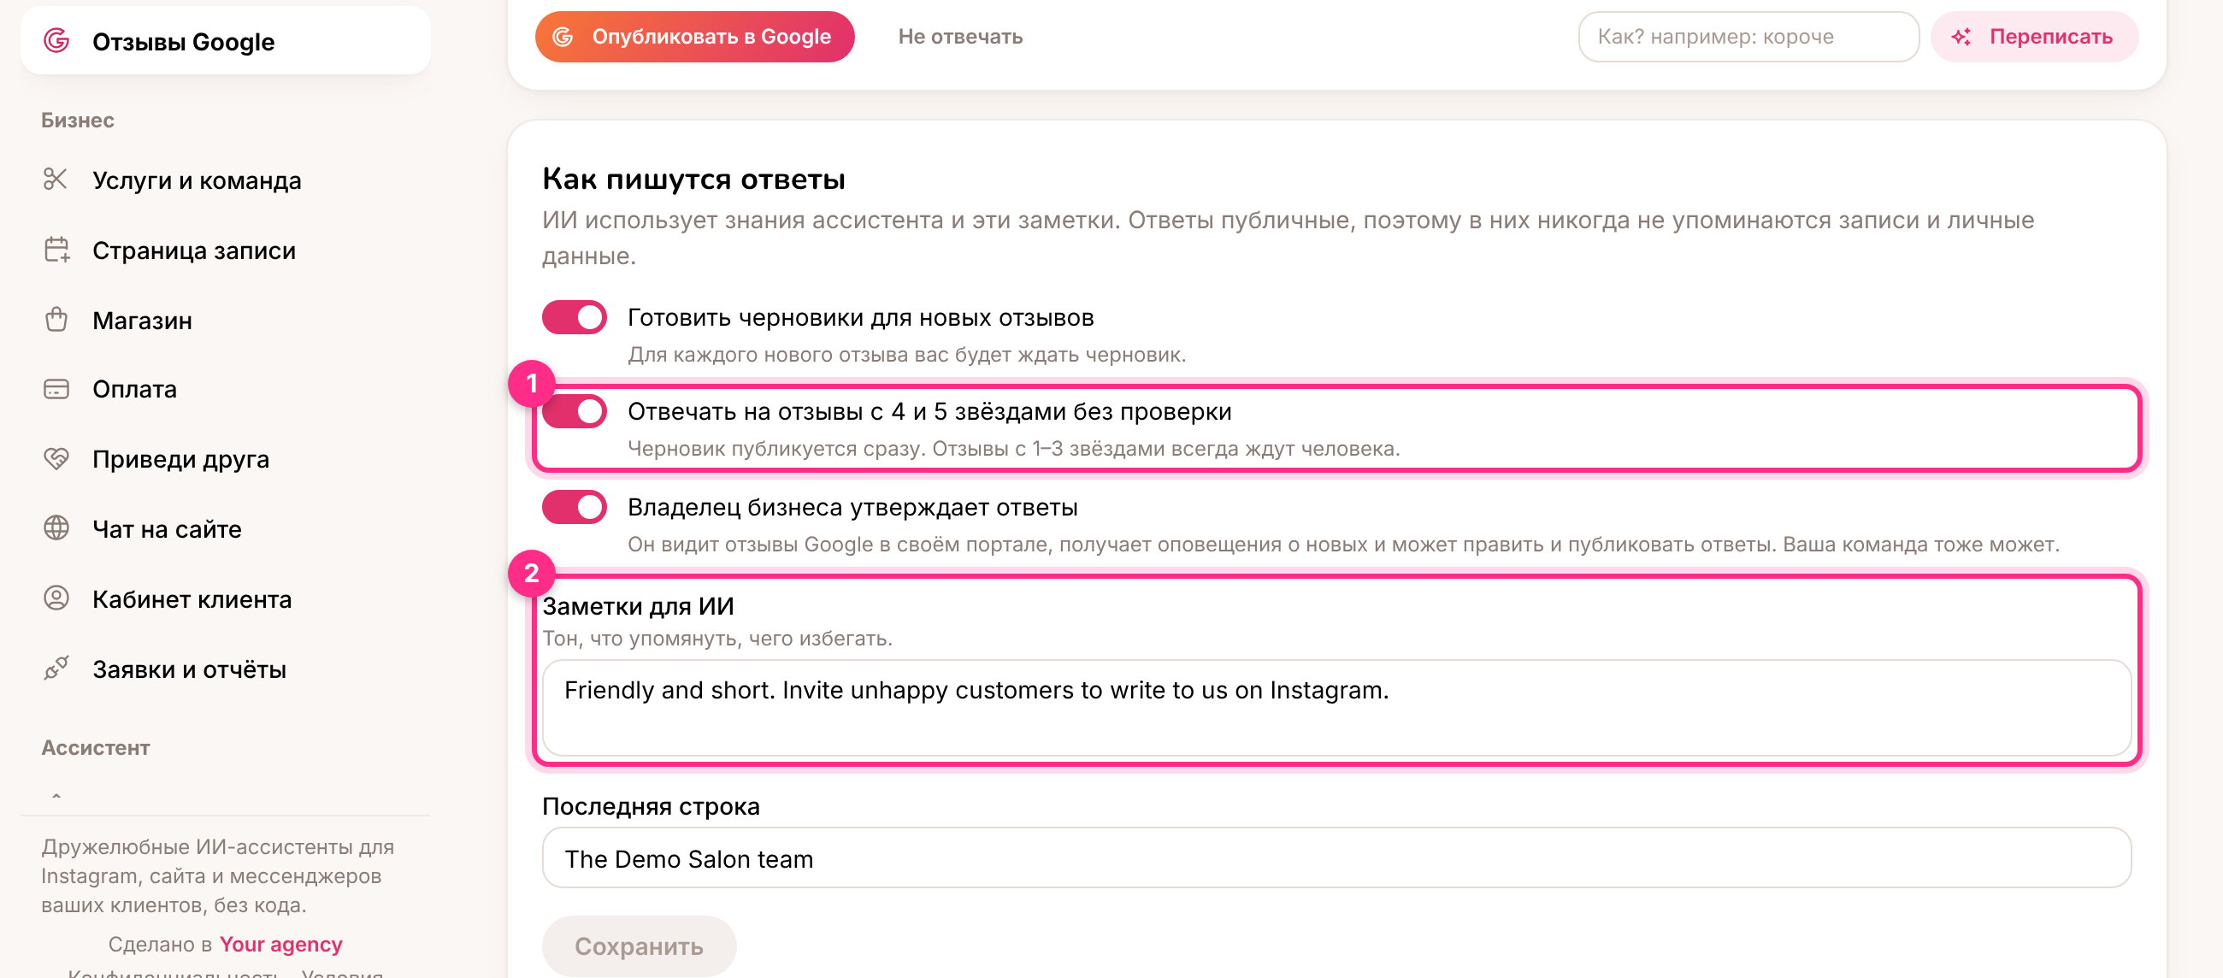Click the calendar icon beside Страница записи
2223x978 pixels.
click(x=56, y=250)
